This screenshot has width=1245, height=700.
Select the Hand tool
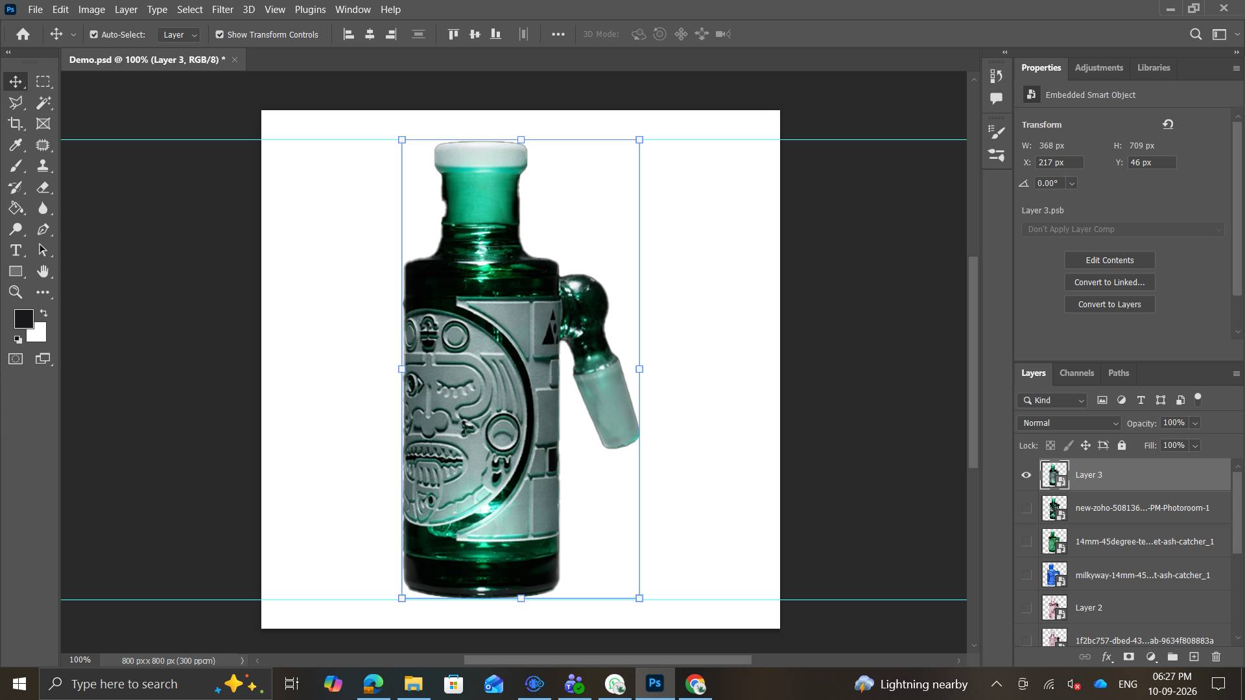click(43, 272)
